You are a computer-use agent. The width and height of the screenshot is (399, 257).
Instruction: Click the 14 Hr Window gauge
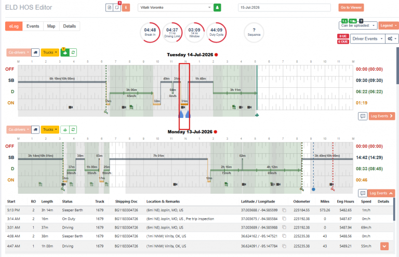point(194,33)
